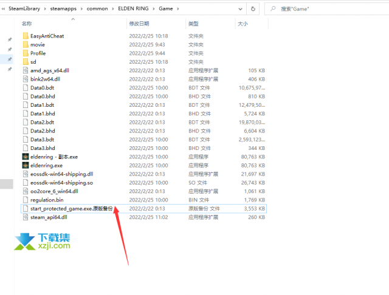Navigate to steamapps in breadcrumb
This screenshot has height=295, width=389.
coord(63,8)
